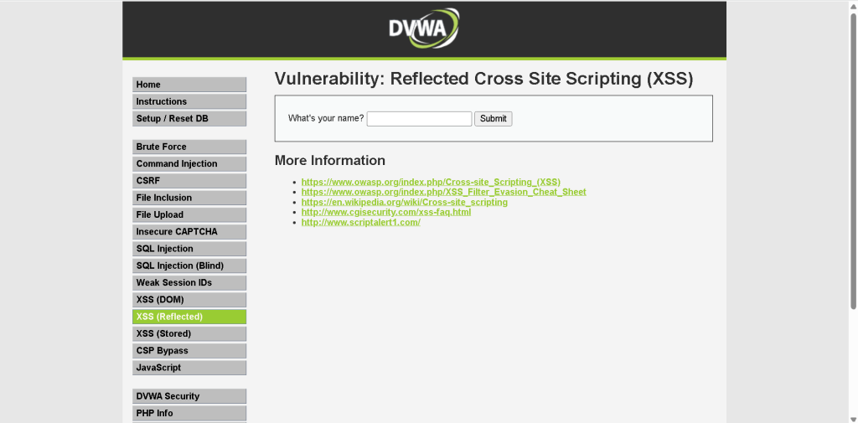This screenshot has height=423, width=858.
Task: Click the More Information heading
Action: [330, 160]
